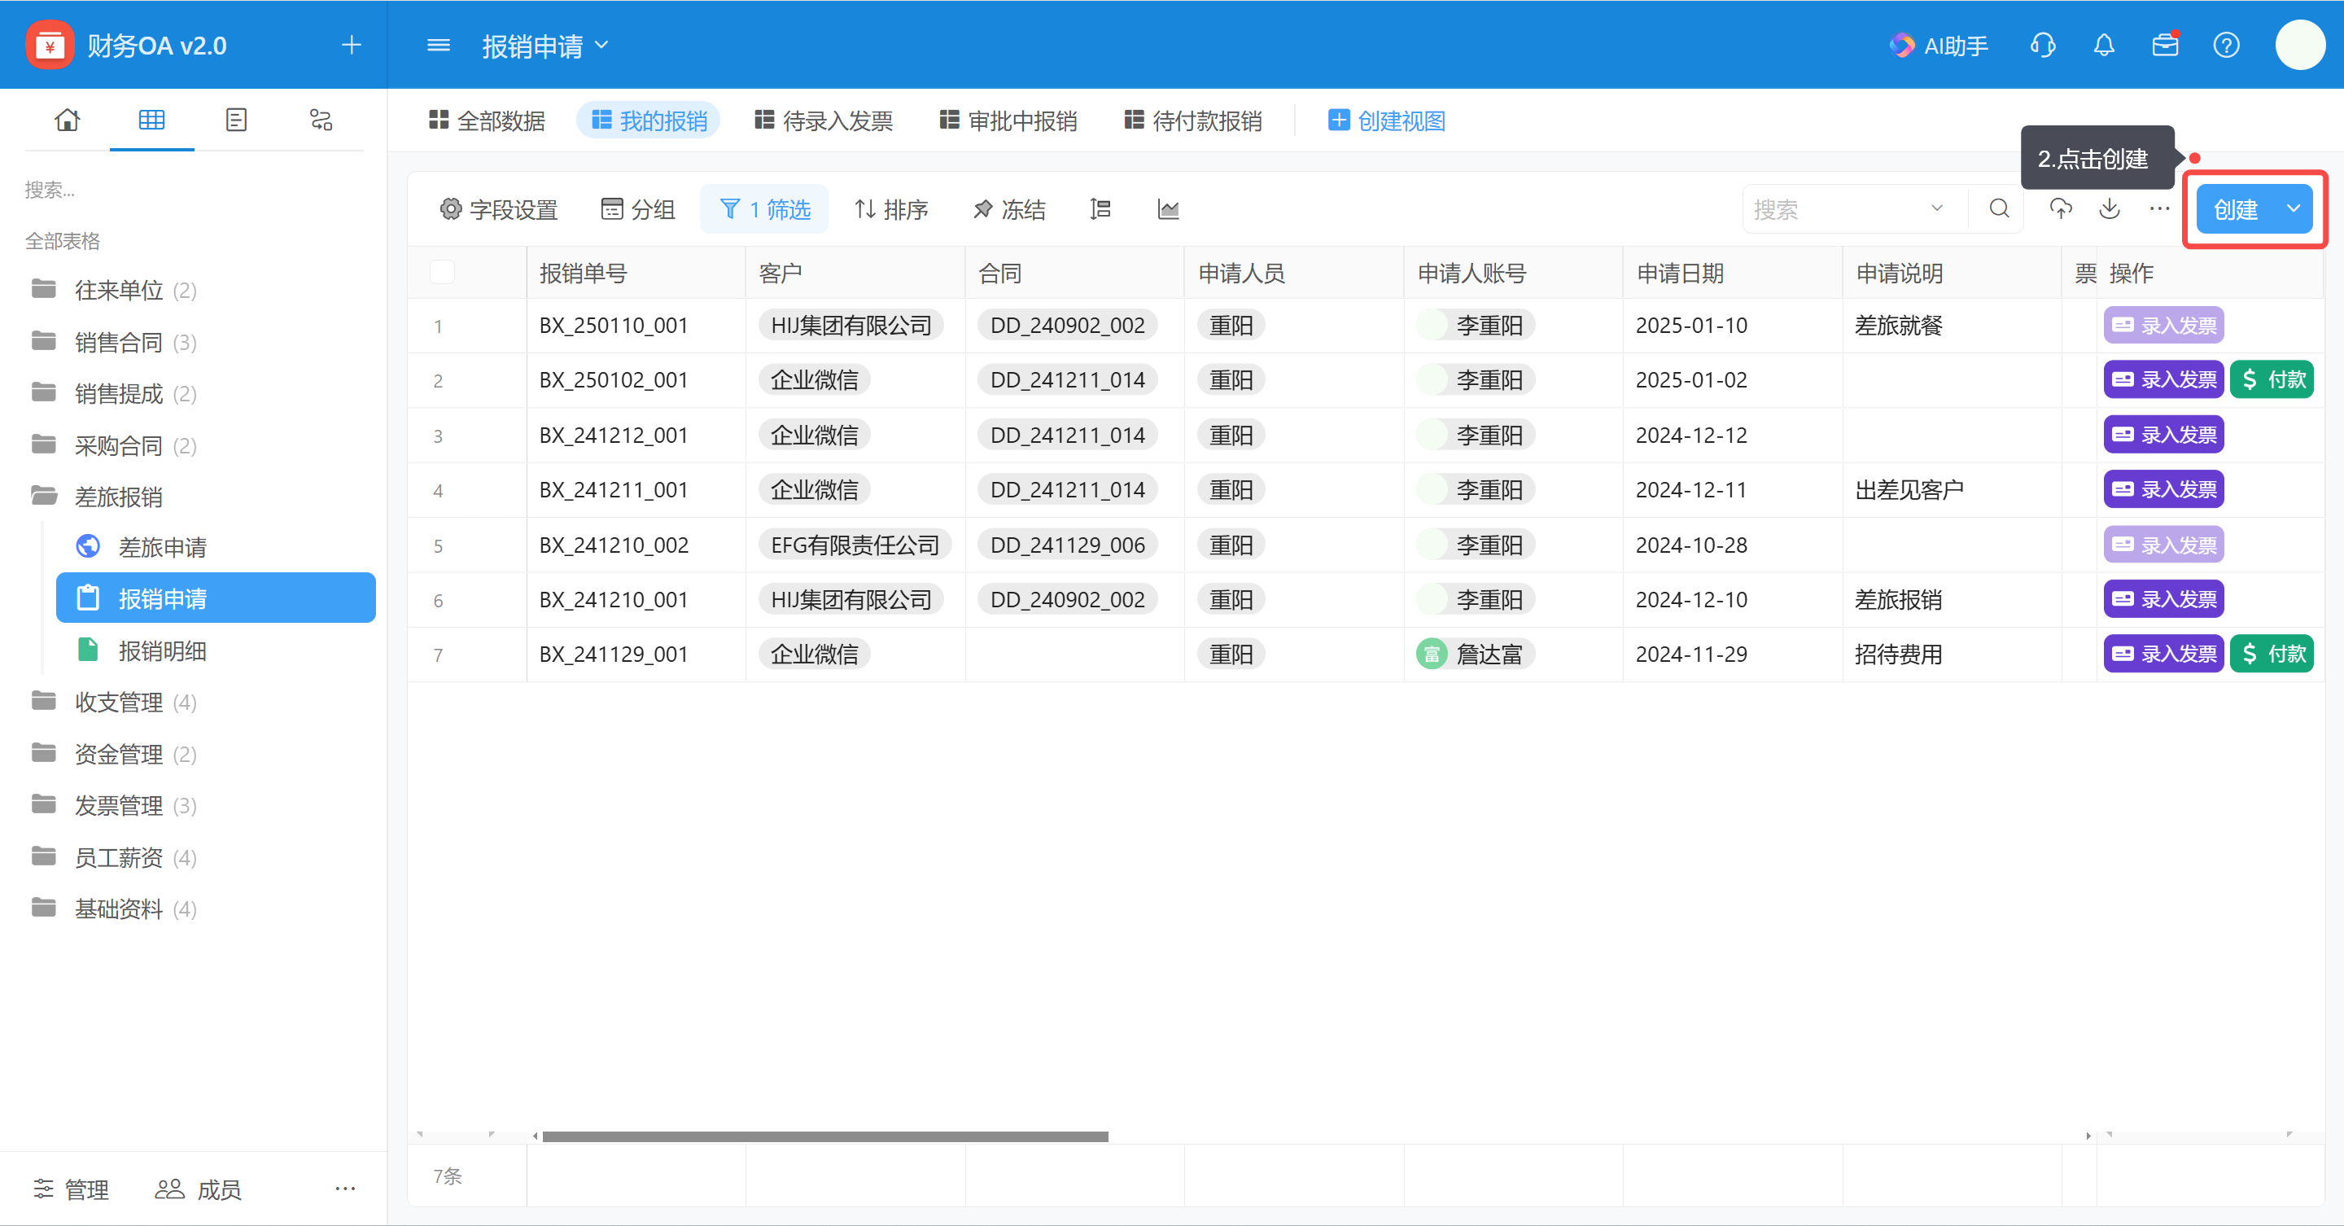Select the document page icon tab in sidebar
Screen dimensions: 2344x1226
click(237, 120)
